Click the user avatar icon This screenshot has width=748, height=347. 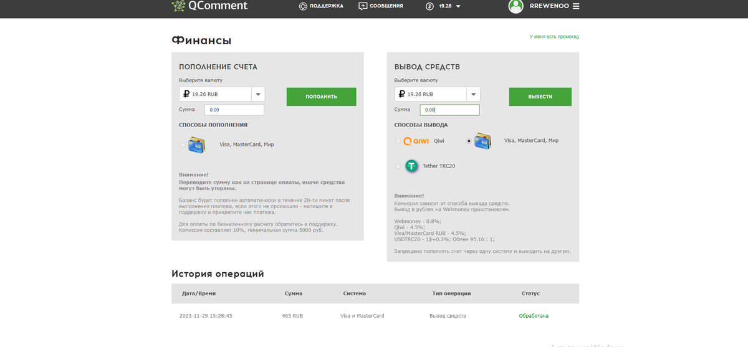pyautogui.click(x=515, y=6)
